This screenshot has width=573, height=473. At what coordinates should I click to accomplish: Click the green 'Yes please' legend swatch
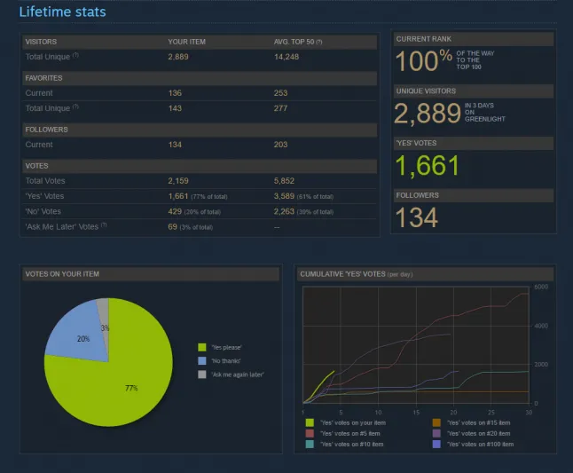click(x=202, y=347)
